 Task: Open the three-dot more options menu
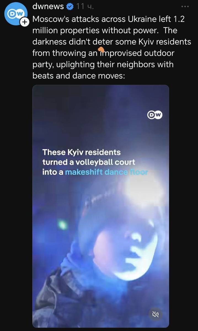pyautogui.click(x=185, y=6)
